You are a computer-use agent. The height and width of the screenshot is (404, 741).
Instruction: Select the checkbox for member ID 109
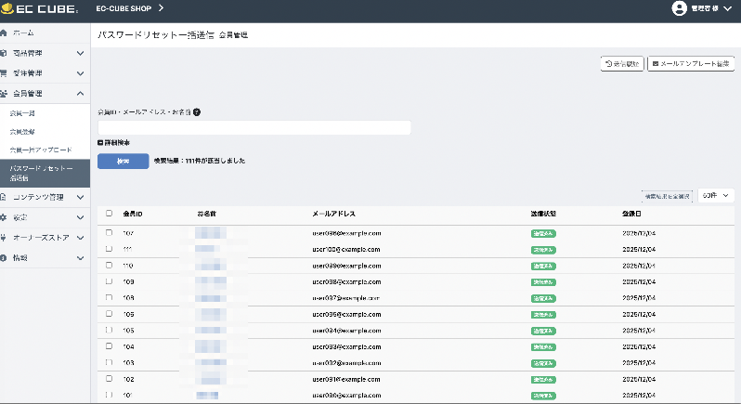(x=110, y=281)
